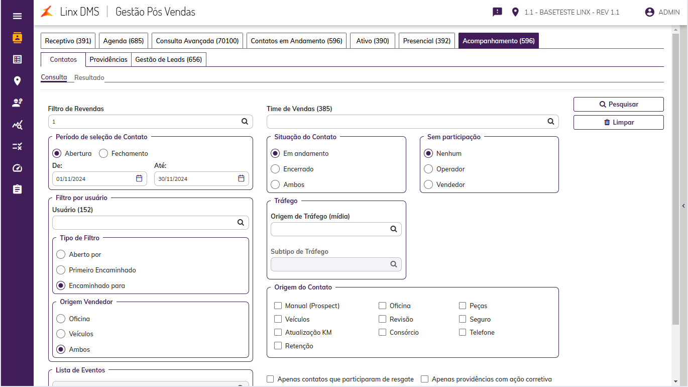Open the list/table icon in the sidebar
Viewport: 688px width, 387px height.
(x=17, y=59)
